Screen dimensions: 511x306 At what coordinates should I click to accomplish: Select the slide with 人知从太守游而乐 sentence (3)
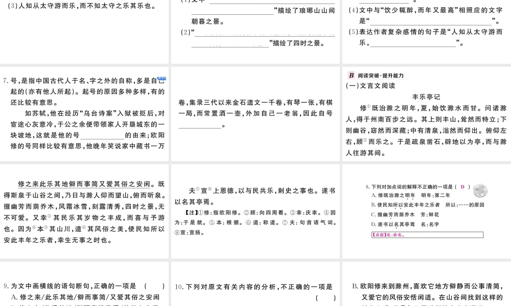(x=84, y=32)
